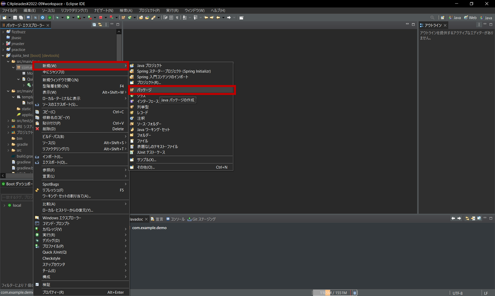Click プロパティー(R) in context menu
The width and height of the screenshot is (495, 296).
tap(81, 292)
